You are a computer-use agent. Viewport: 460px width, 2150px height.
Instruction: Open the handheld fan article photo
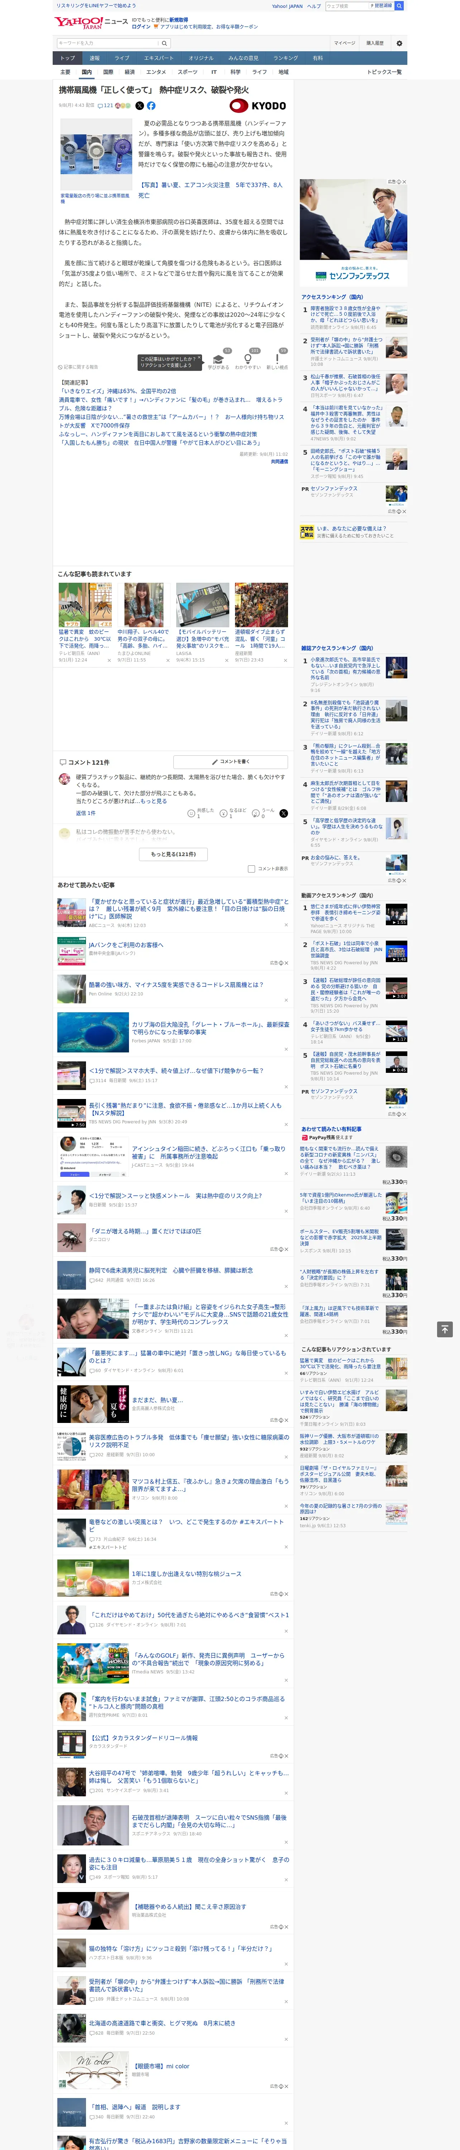[95, 155]
